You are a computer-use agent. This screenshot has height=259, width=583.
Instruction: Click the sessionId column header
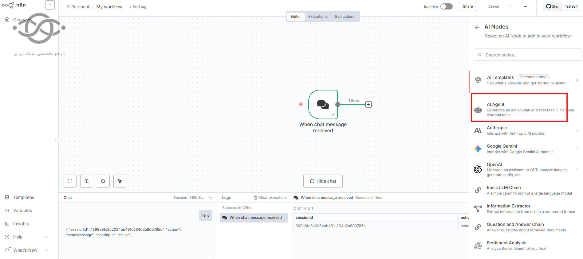[x=376, y=218]
